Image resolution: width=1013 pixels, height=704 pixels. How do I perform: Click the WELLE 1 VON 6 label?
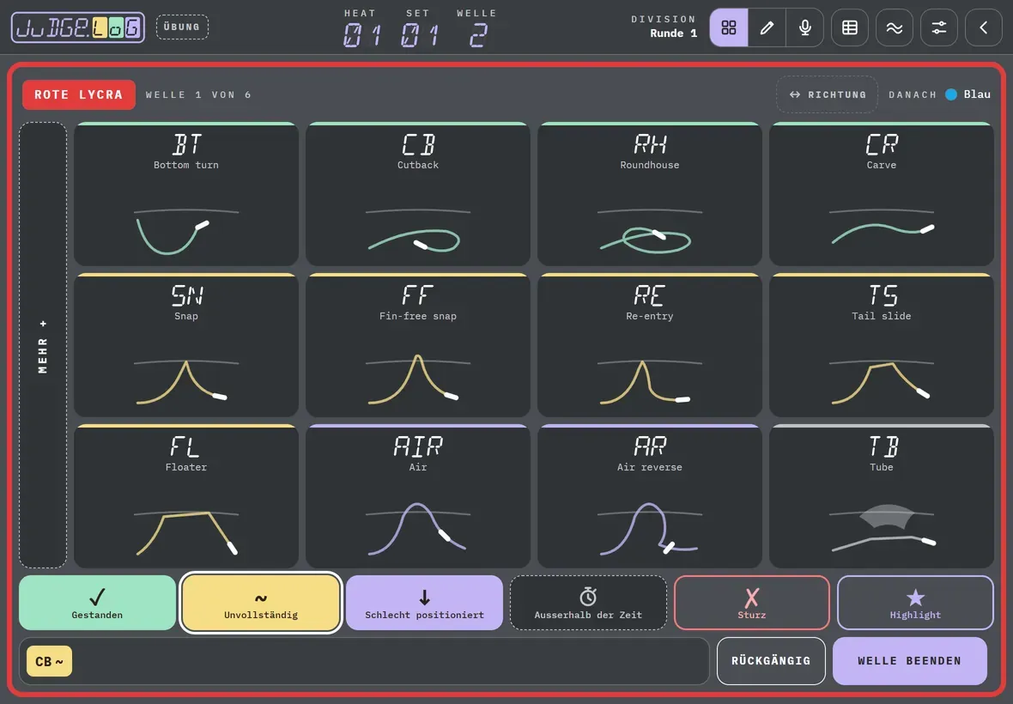click(x=198, y=95)
